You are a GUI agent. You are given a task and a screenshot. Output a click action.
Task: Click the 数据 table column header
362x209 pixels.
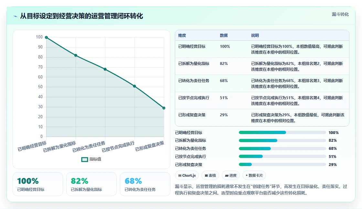[x=224, y=35]
